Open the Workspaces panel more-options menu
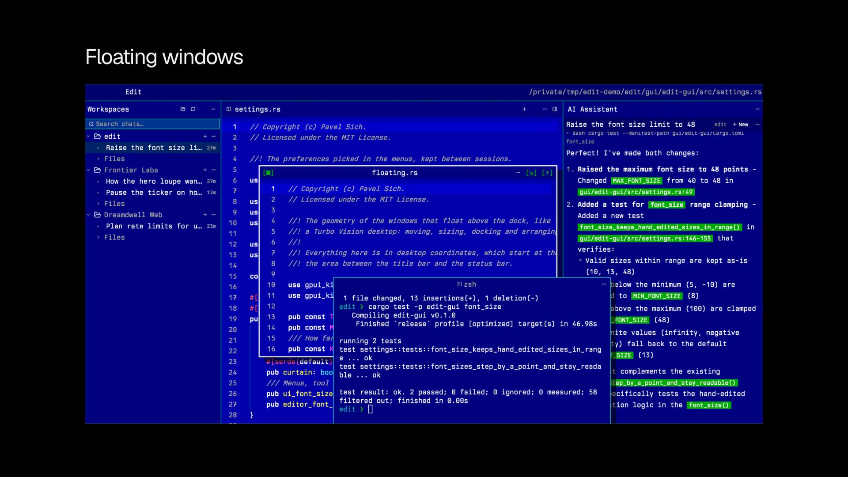This screenshot has width=848, height=477. point(213,109)
